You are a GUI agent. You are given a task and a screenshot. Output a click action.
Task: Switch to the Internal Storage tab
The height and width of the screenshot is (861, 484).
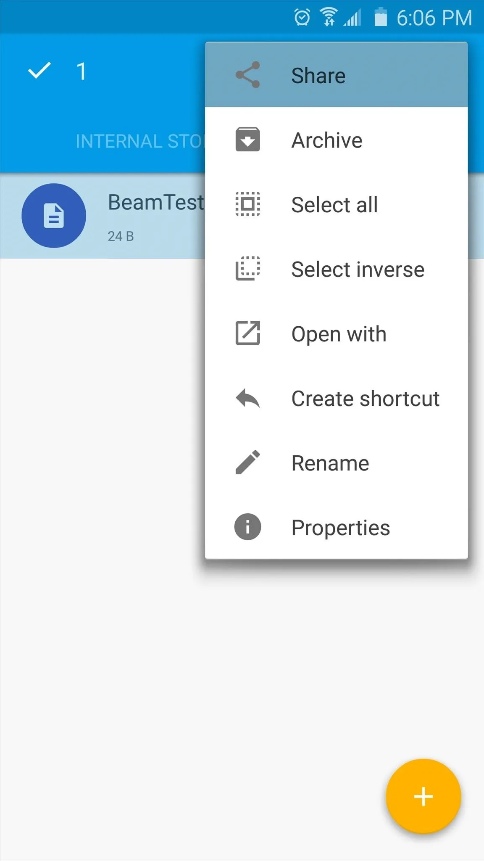point(140,141)
